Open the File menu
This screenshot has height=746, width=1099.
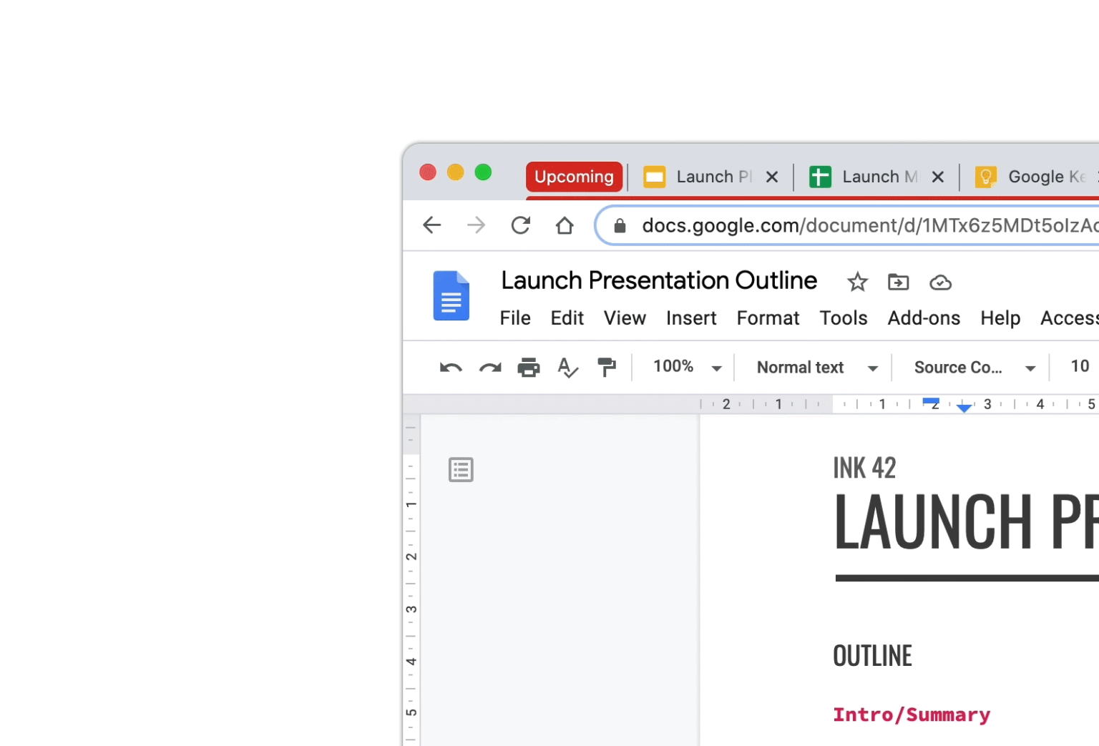[515, 318]
